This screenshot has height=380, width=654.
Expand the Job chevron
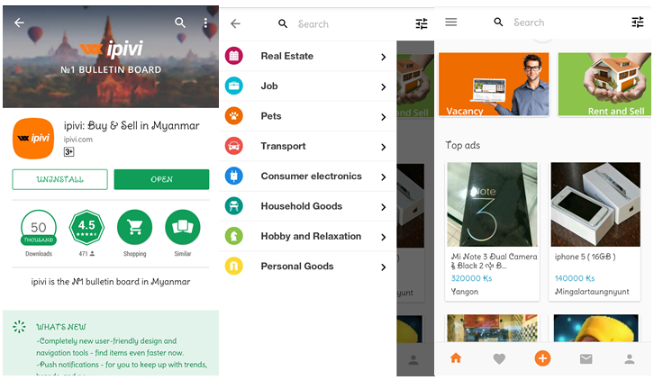tap(384, 86)
